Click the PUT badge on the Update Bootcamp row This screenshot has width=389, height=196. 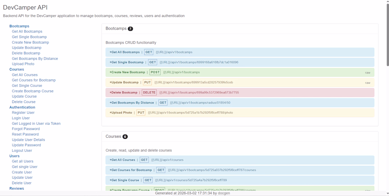[147, 82]
